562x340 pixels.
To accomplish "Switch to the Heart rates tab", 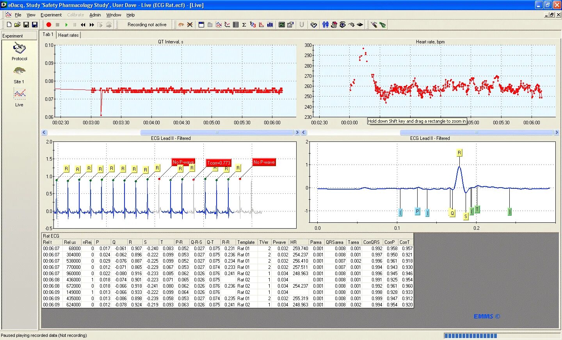I will point(68,35).
